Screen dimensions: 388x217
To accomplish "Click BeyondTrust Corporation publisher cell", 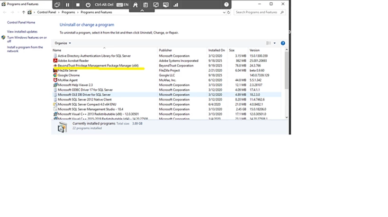I will [x=176, y=66].
